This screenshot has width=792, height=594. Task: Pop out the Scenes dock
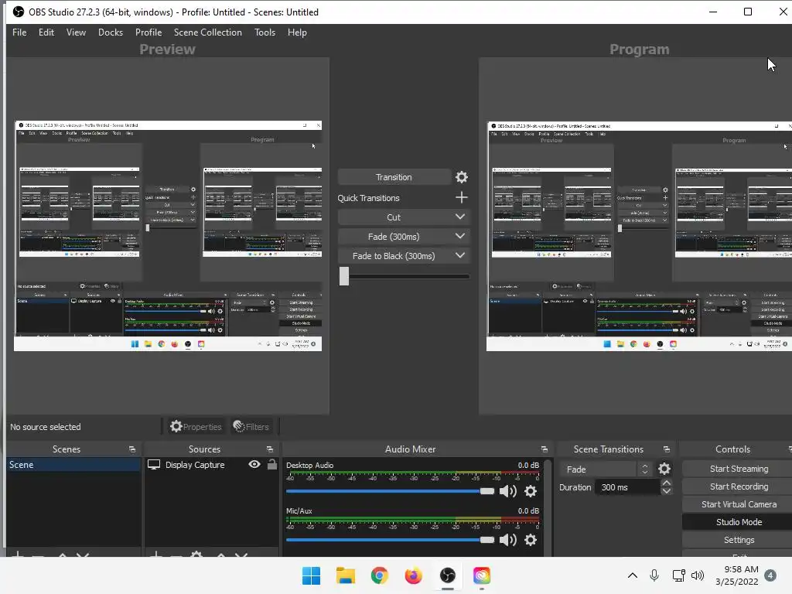(132, 449)
